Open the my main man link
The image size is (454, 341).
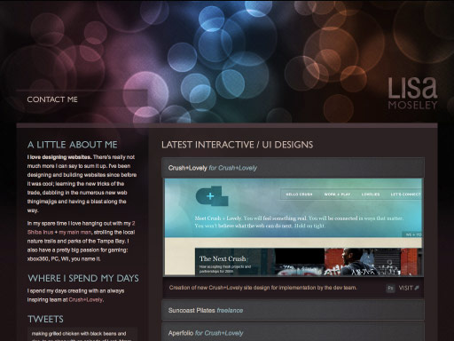[x=75, y=233]
